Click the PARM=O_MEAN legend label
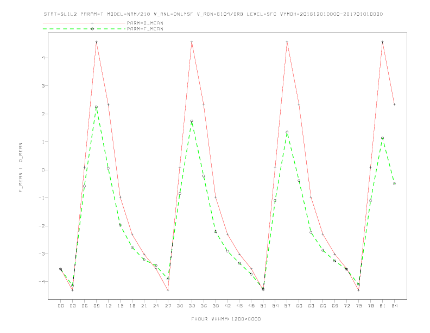 145,23
